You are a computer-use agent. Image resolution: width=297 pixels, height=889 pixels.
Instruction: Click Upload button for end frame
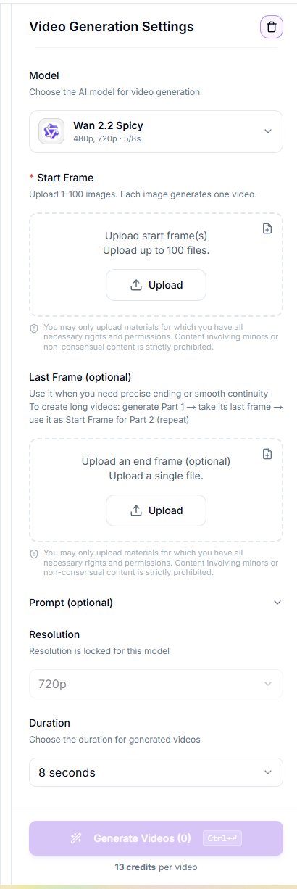[x=156, y=510]
